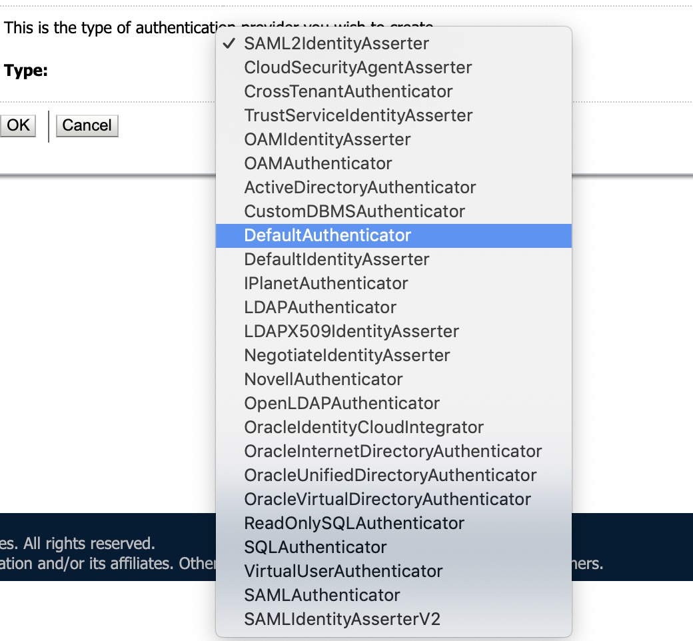Viewport: 693px width, 641px height.
Task: Pick OracleInternetDirectoryAuthenticator option
Action: [393, 451]
